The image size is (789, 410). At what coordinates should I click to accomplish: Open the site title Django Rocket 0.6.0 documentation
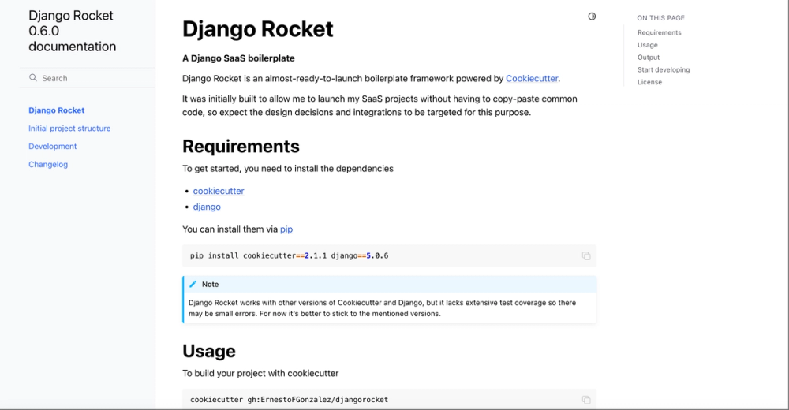click(72, 32)
